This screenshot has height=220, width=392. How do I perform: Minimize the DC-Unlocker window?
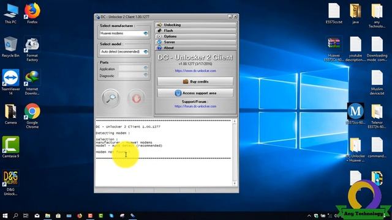click(230, 16)
